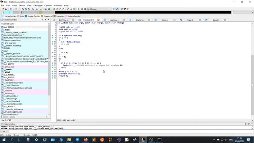Switch to the Pseudocode-A tab

89,20
